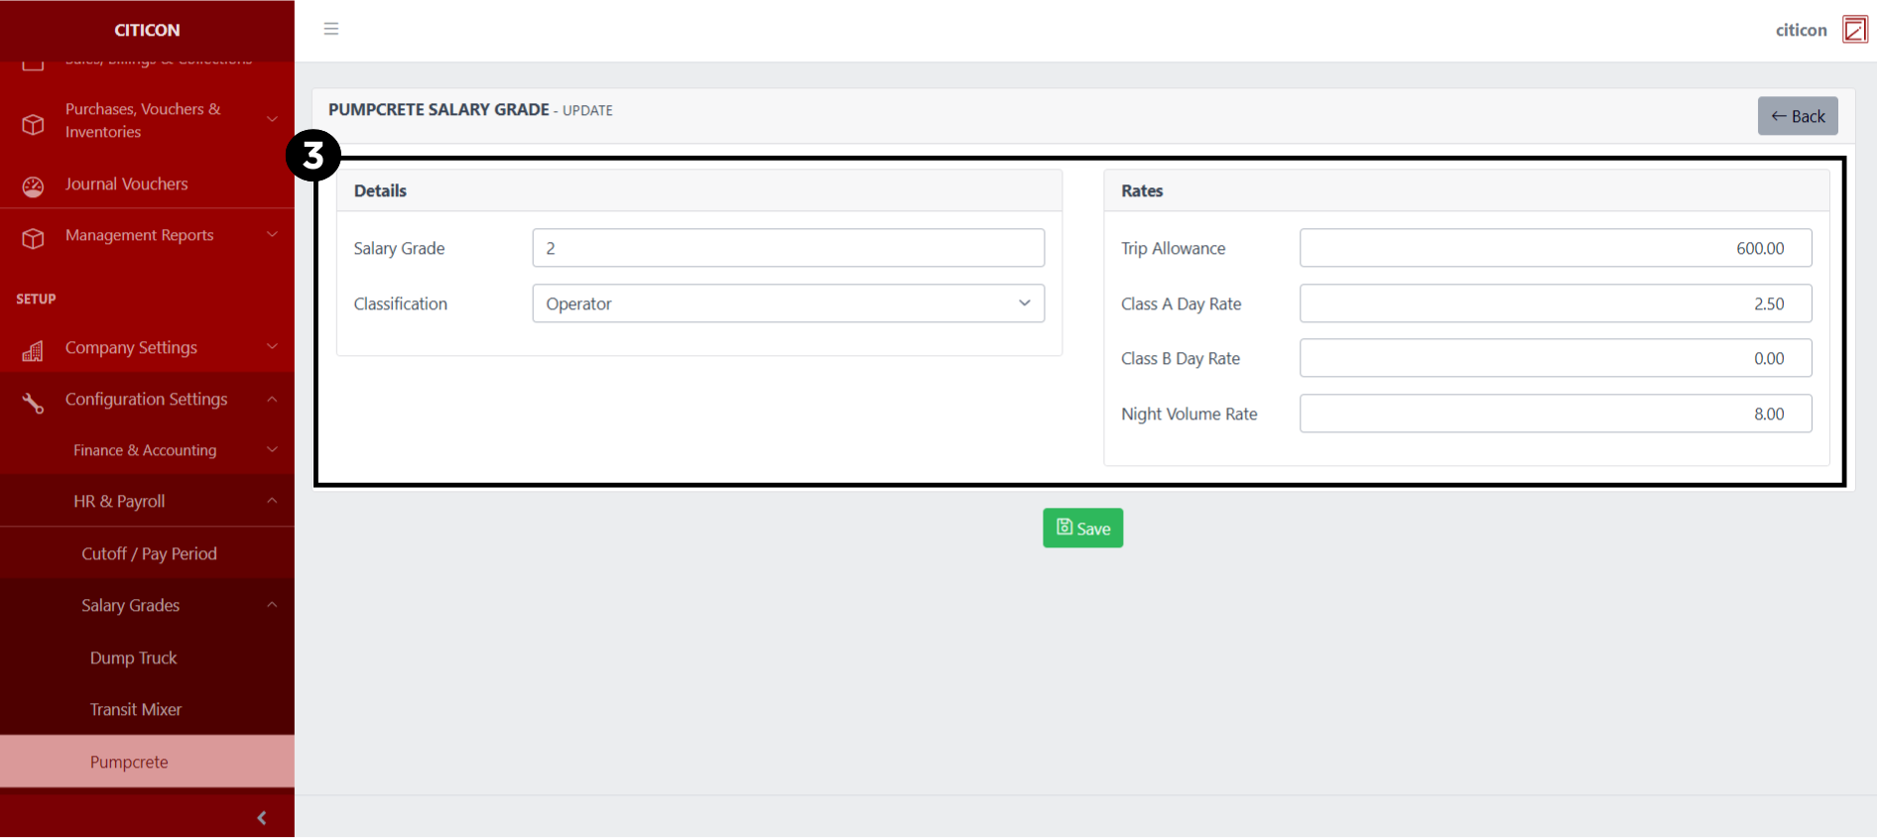Image resolution: width=1877 pixels, height=838 pixels.
Task: Open Dump Truck salary grades
Action: (x=134, y=658)
